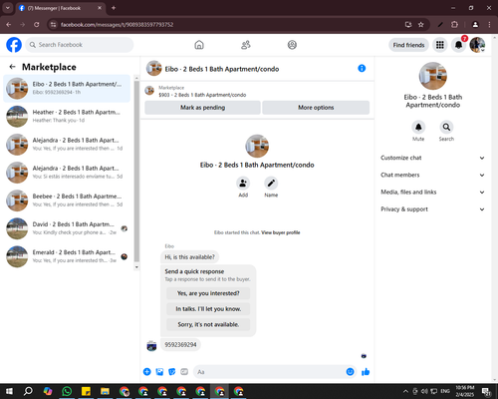Click the browser address bar URL
The width and height of the screenshot is (498, 399).
117,25
